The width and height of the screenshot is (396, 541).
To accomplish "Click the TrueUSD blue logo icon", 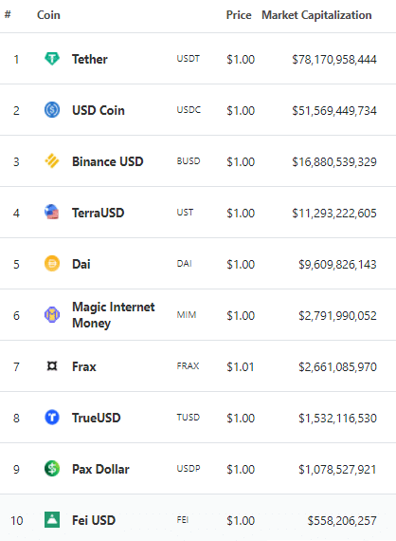I will click(52, 417).
